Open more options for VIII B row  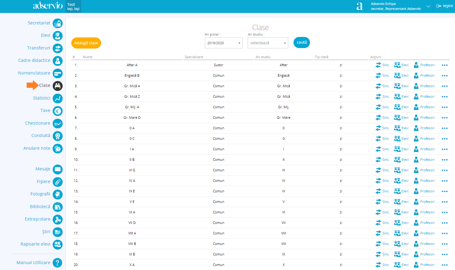(x=445, y=244)
